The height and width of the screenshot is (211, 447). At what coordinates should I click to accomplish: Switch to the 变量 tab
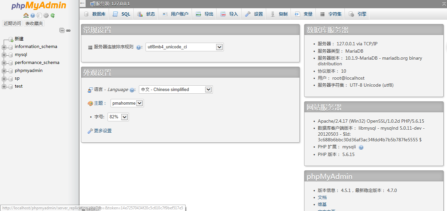pos(303,14)
